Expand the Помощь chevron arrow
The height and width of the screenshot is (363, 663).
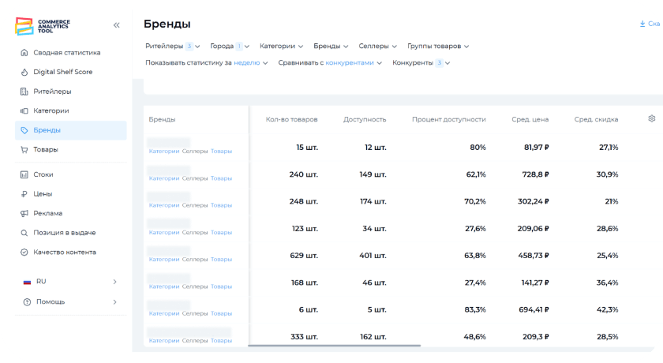(x=114, y=302)
